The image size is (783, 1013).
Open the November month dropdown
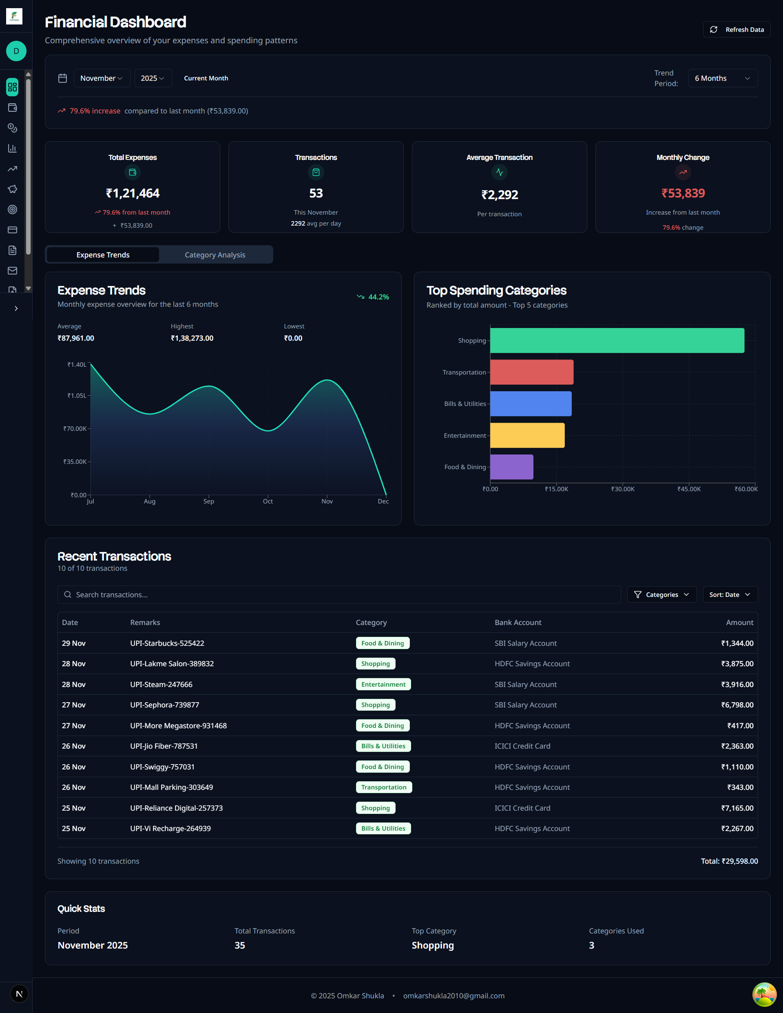click(x=102, y=78)
